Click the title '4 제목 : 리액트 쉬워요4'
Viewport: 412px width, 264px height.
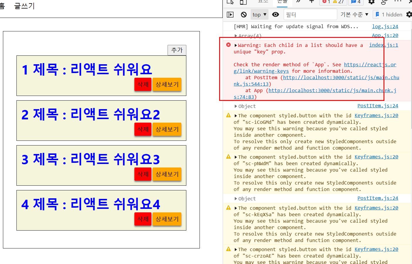click(x=91, y=204)
